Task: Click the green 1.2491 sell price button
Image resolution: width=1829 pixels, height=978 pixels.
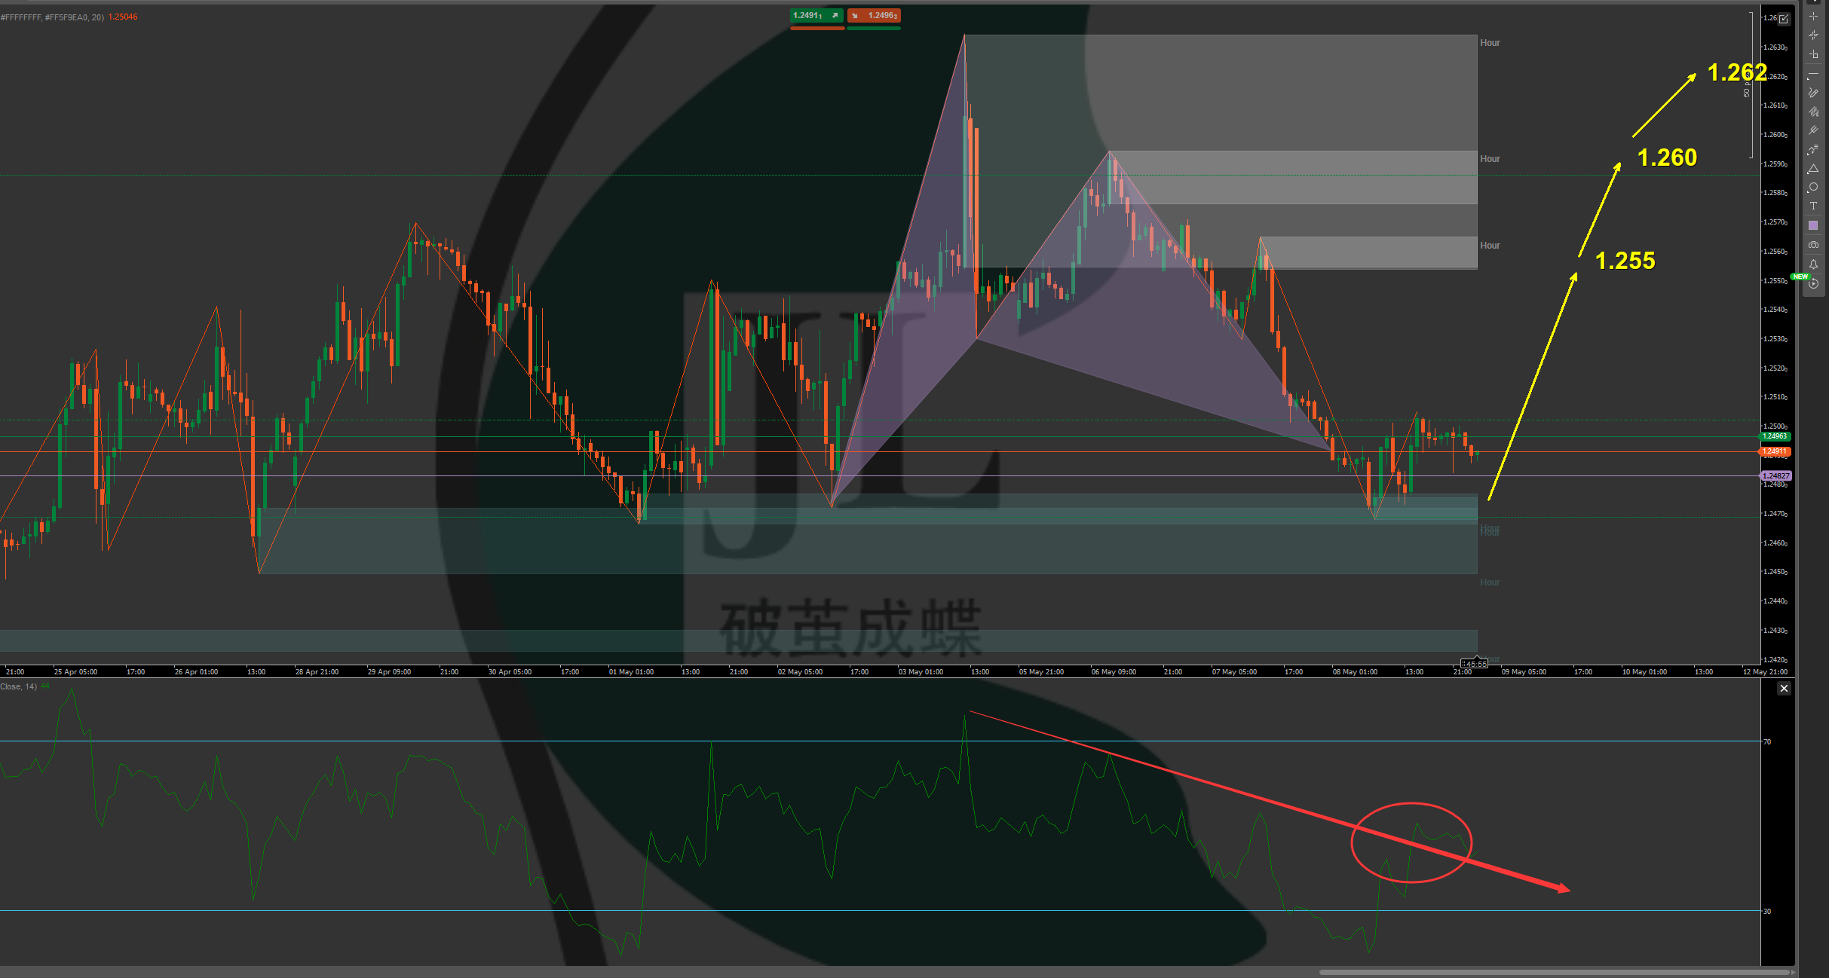Action: point(816,16)
